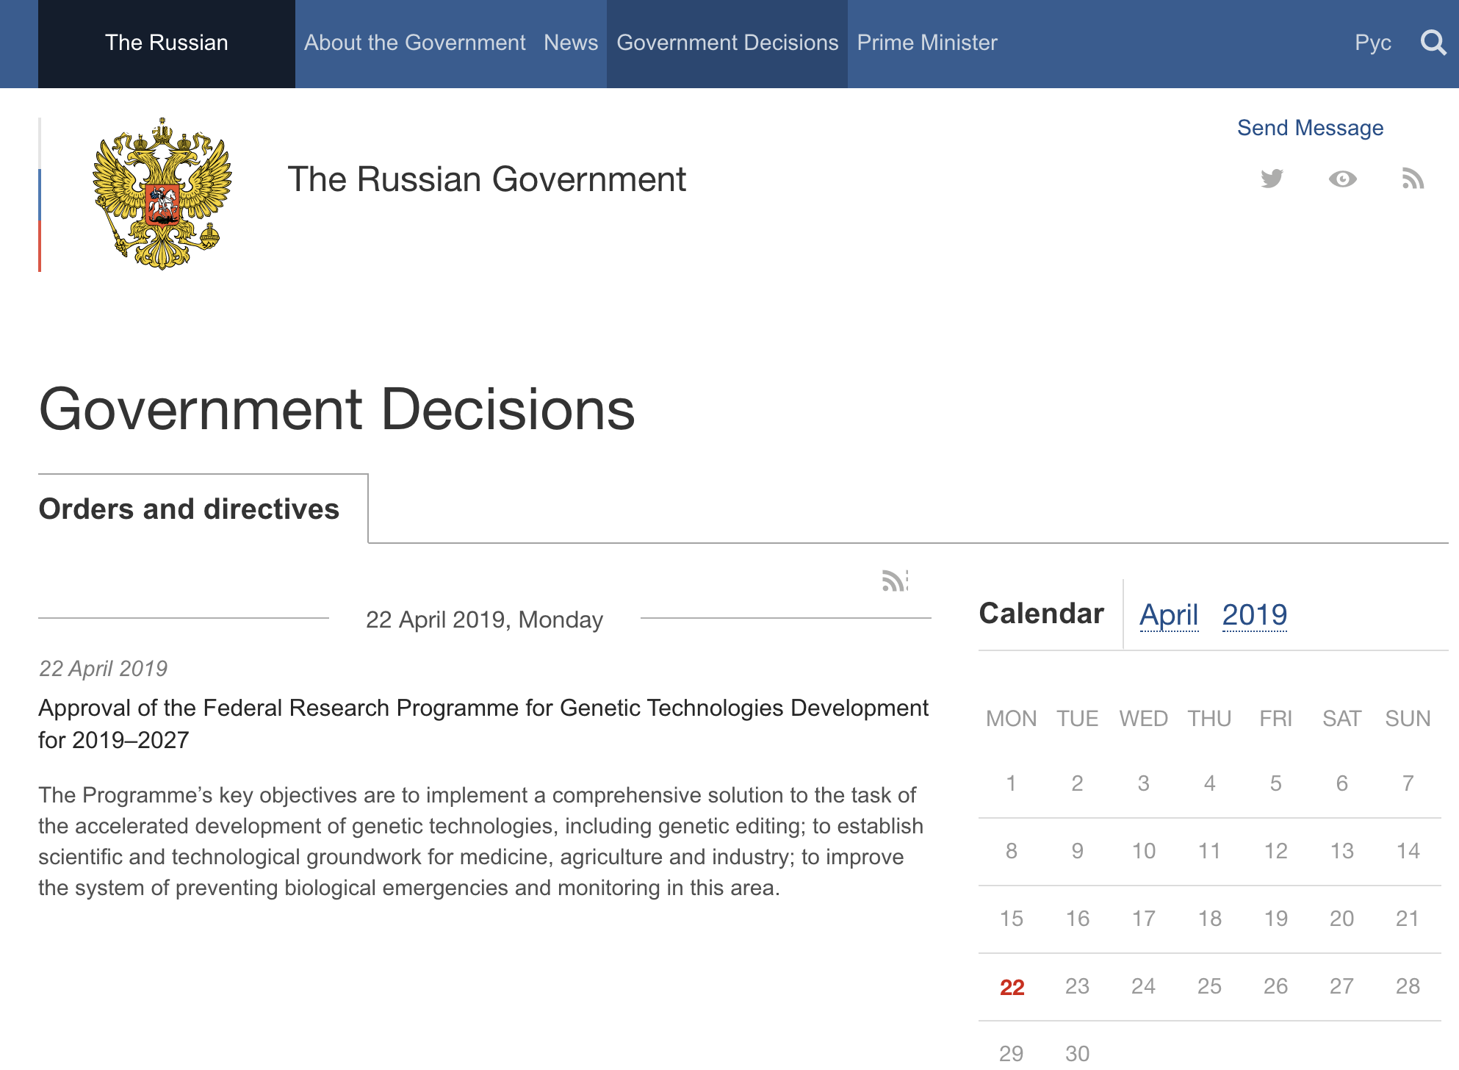Click RSS icon above the orders list

(895, 581)
